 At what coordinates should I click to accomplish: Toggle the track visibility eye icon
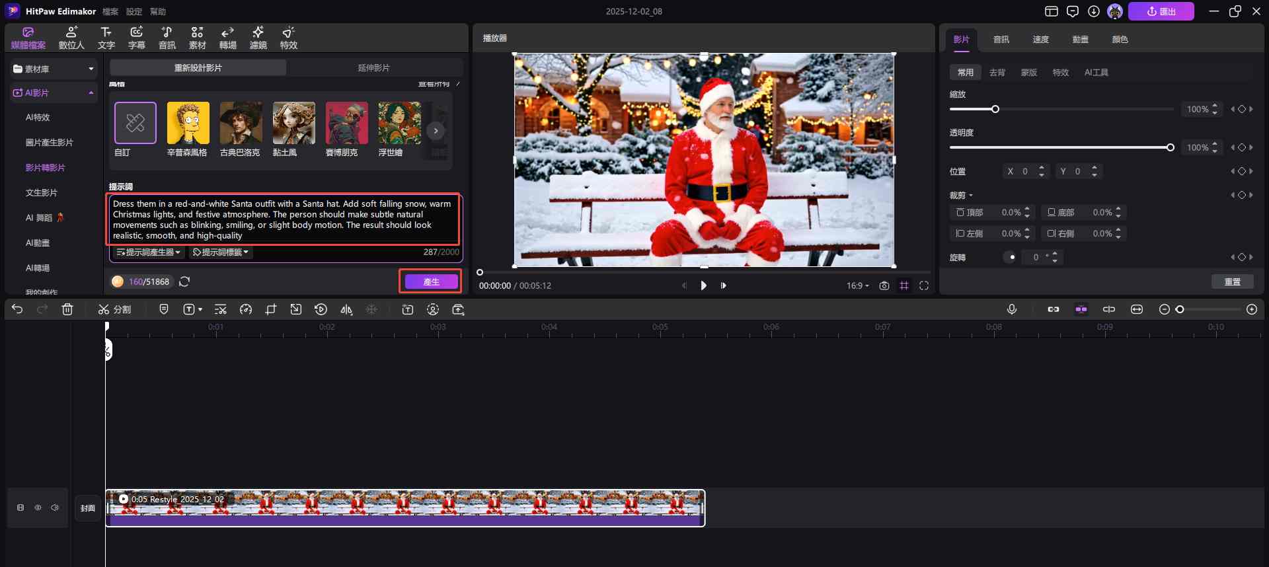click(x=38, y=508)
